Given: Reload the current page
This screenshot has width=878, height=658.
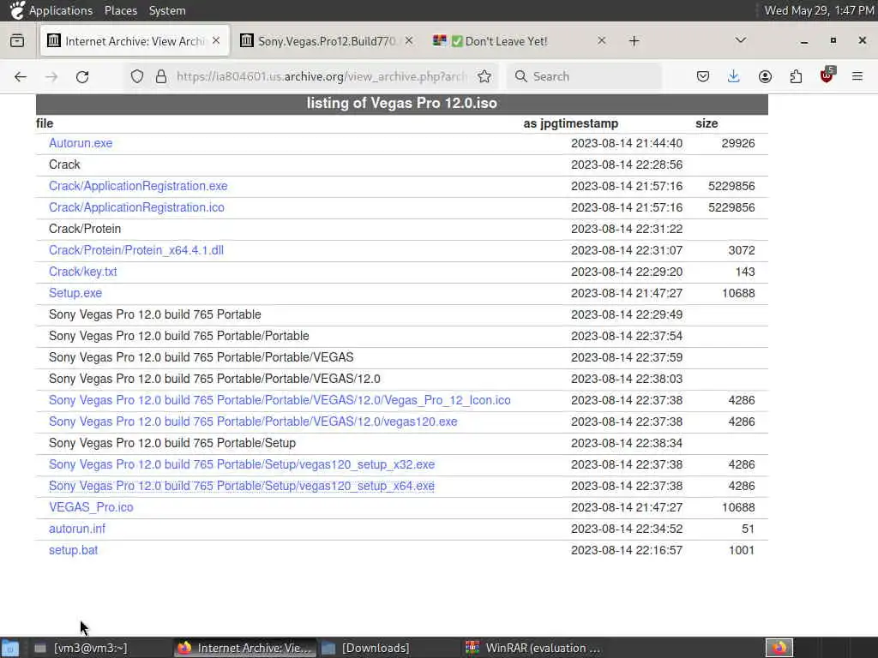Looking at the screenshot, I should click(82, 76).
